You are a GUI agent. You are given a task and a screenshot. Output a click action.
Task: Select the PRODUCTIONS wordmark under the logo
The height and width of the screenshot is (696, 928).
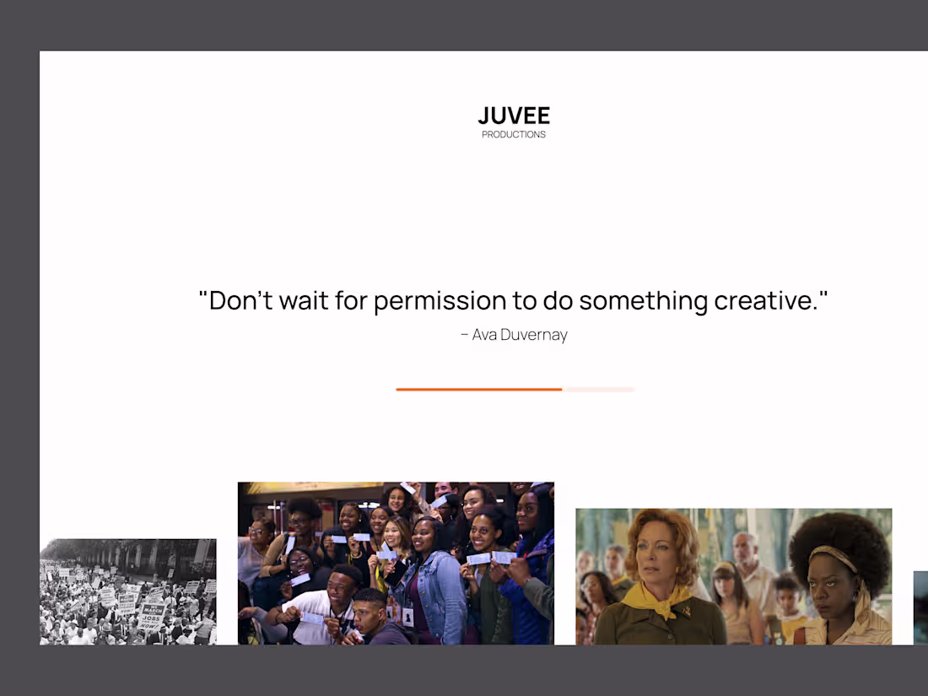(x=514, y=134)
